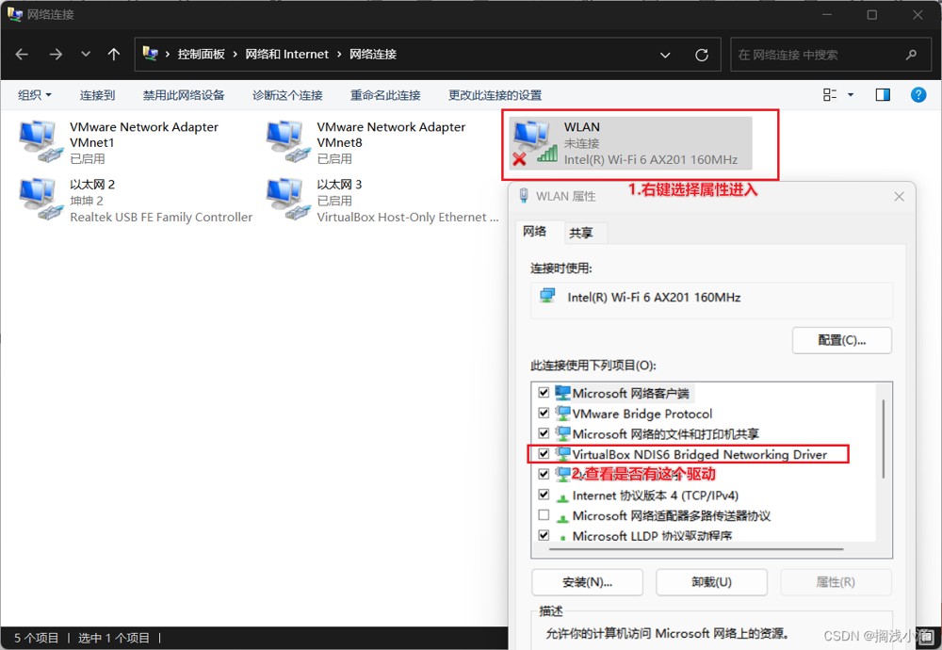Click the 5 个项目 status bar text
Image resolution: width=942 pixels, height=650 pixels.
tap(36, 638)
